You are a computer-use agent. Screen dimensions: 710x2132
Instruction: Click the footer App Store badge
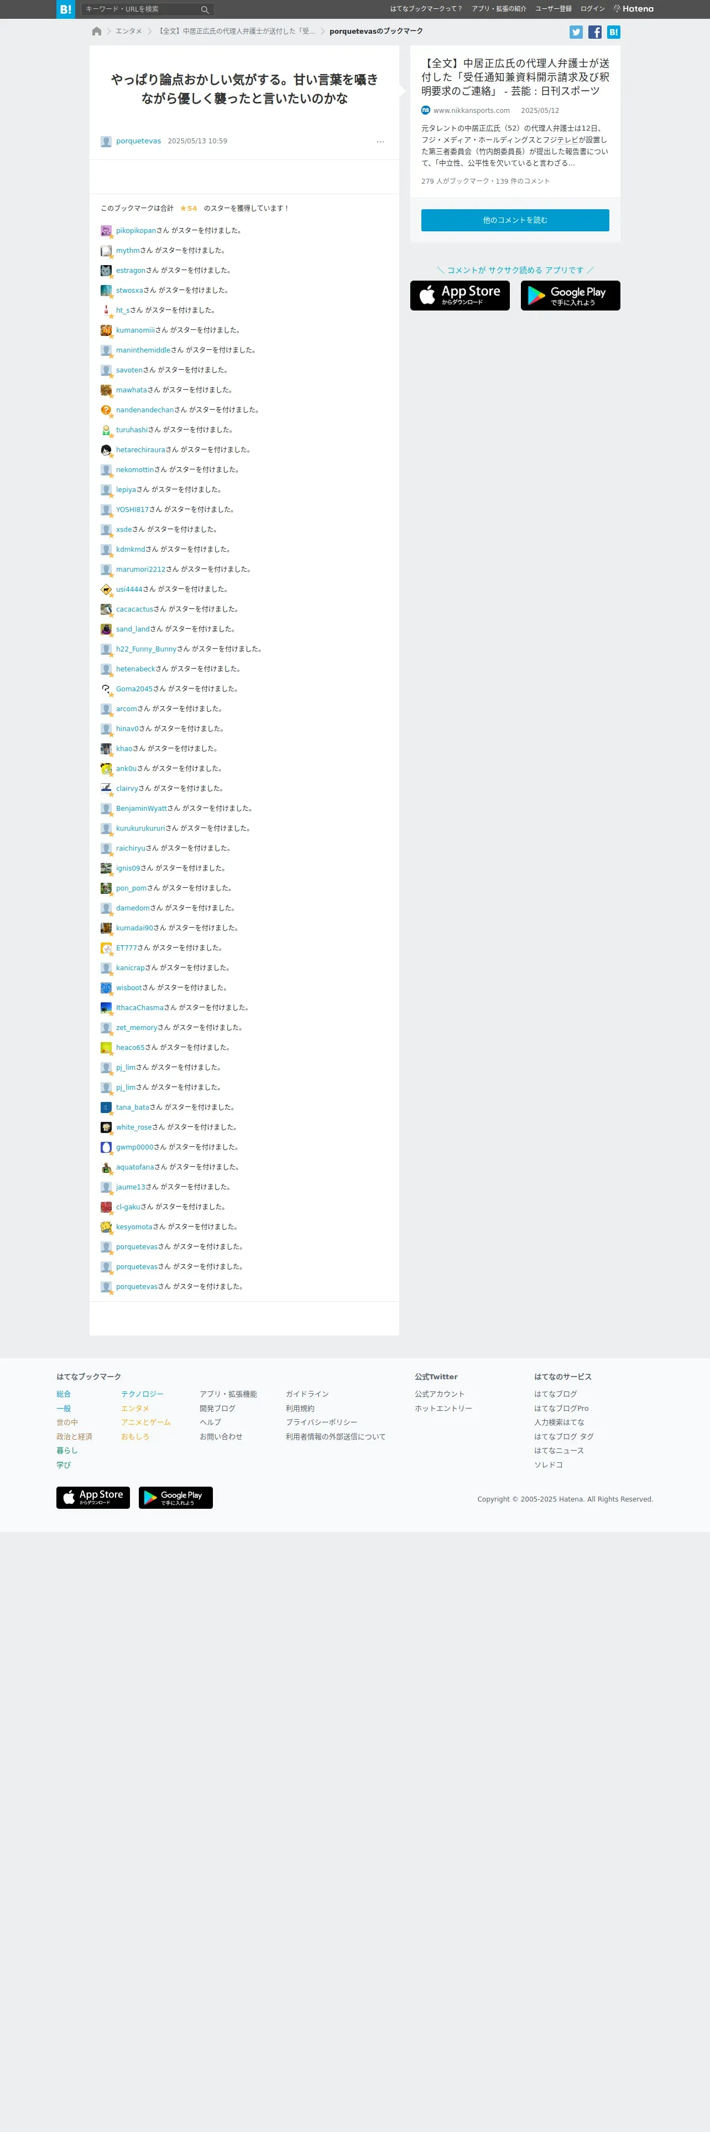(x=92, y=1498)
